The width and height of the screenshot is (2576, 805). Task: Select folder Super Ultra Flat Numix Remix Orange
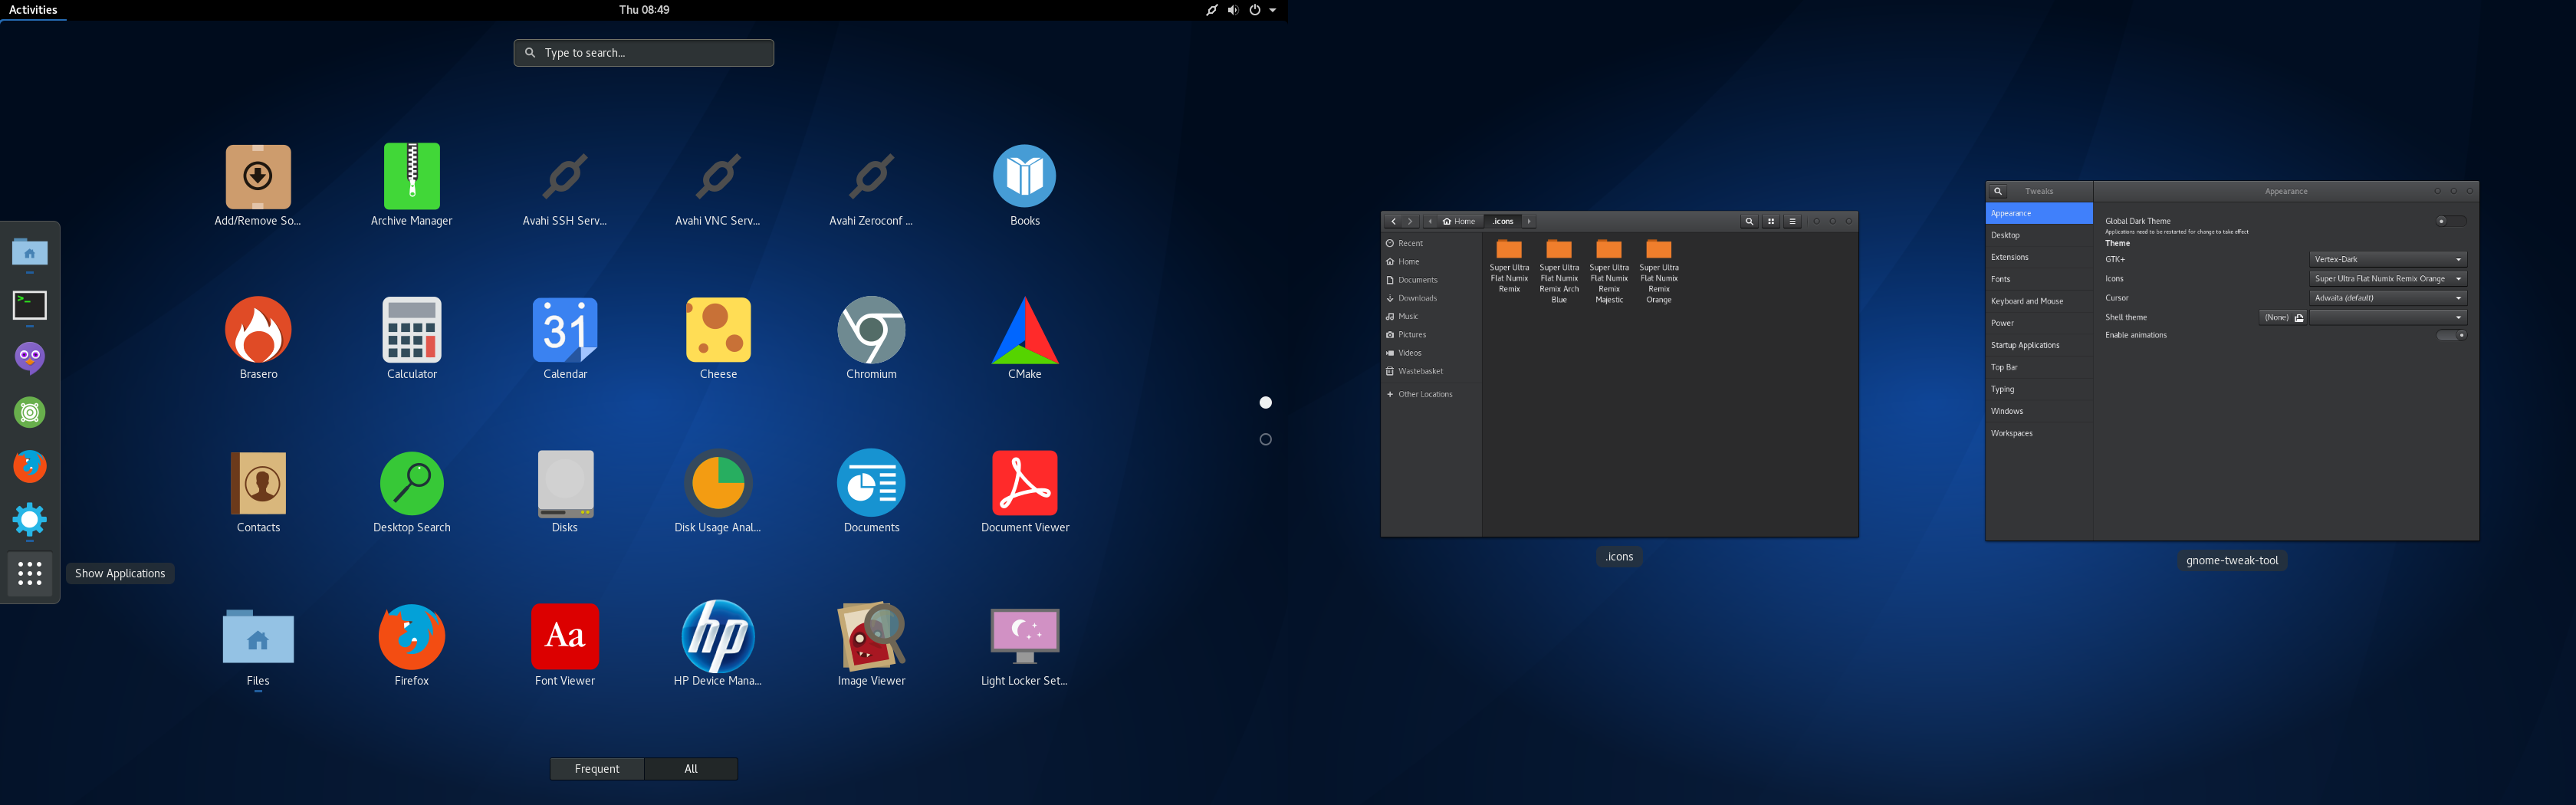coord(1659,271)
